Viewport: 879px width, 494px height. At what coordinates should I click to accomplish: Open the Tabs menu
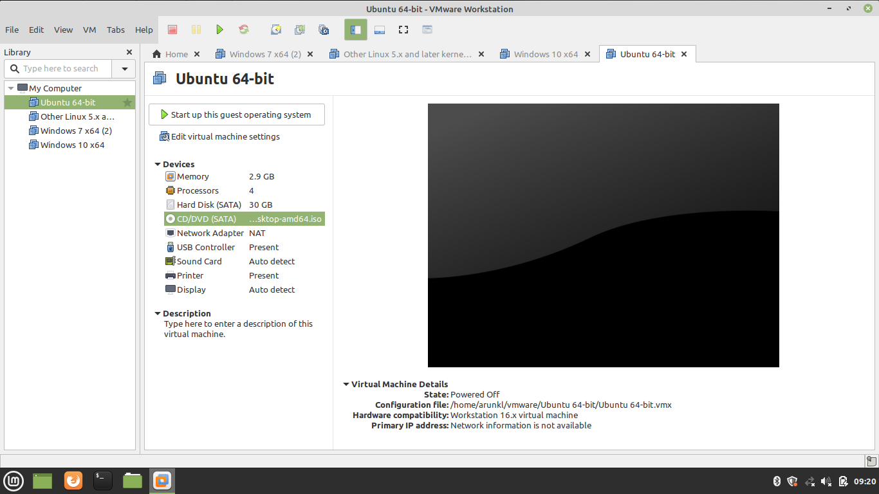(116, 30)
